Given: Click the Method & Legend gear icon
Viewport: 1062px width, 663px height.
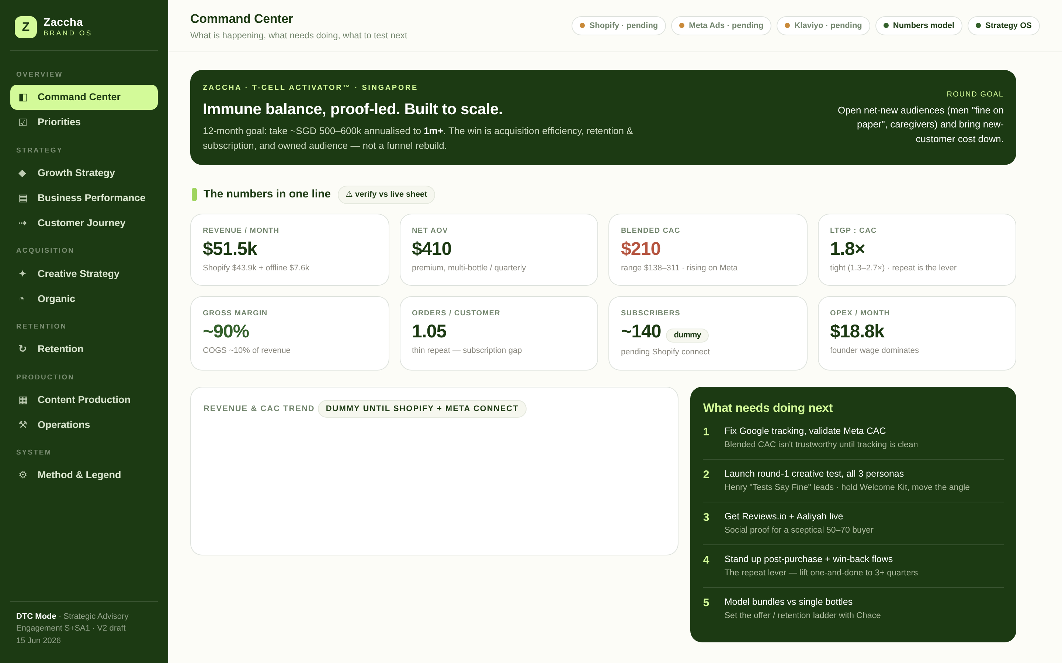Looking at the screenshot, I should click(23, 475).
